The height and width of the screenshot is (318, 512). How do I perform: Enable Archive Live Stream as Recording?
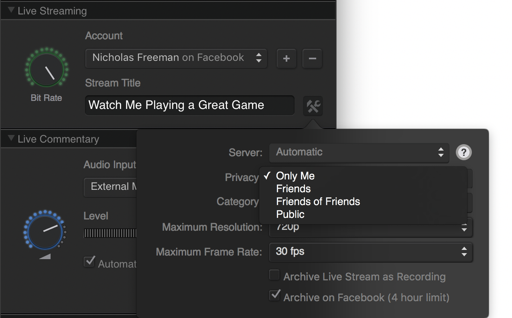274,275
